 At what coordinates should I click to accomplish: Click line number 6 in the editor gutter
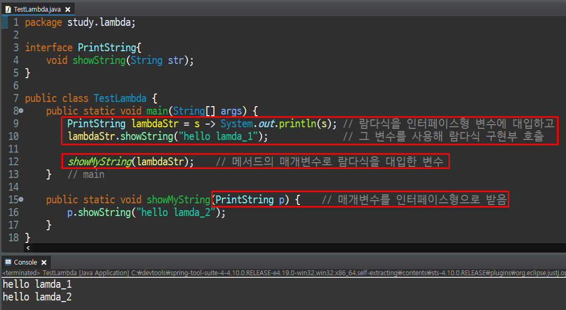point(16,86)
